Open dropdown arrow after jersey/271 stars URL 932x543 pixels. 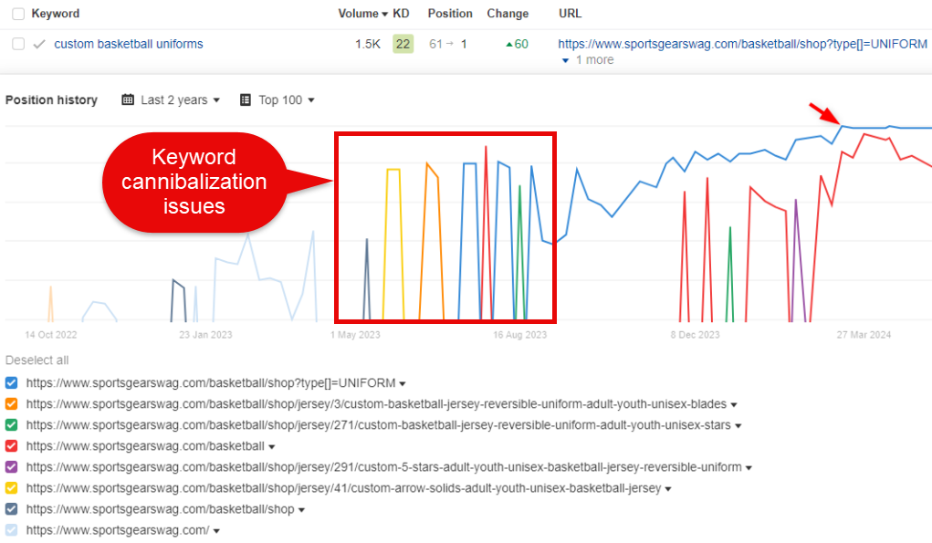(x=738, y=426)
